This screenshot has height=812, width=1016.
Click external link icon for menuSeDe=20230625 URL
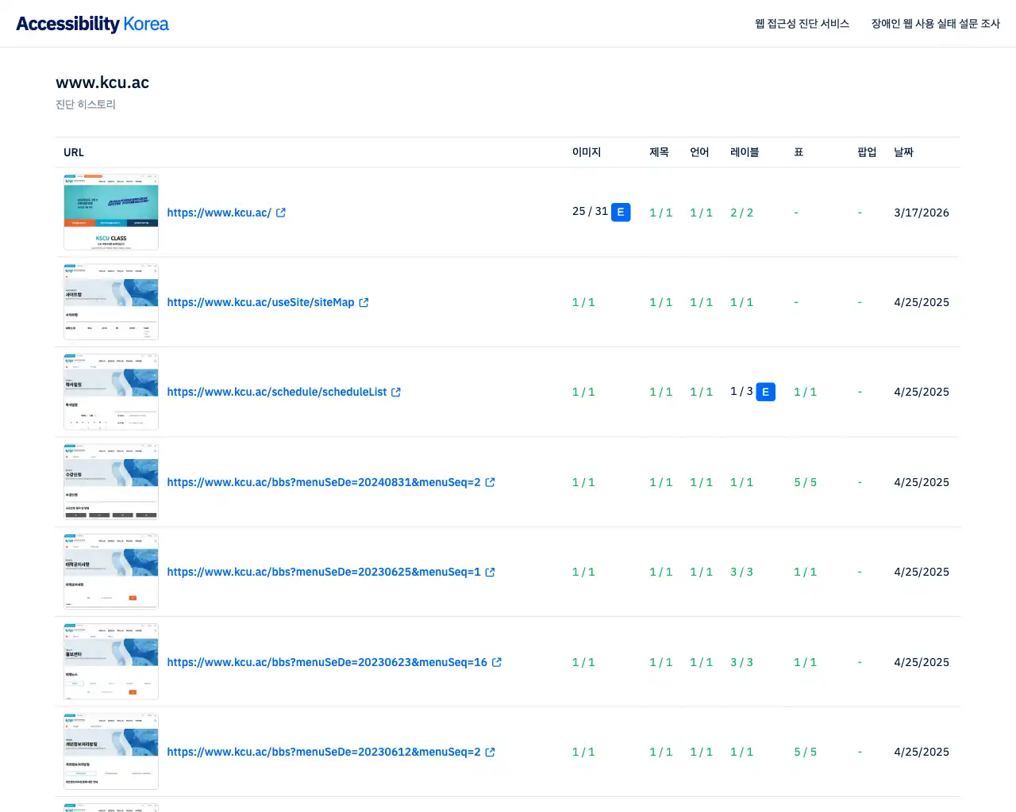(x=490, y=573)
